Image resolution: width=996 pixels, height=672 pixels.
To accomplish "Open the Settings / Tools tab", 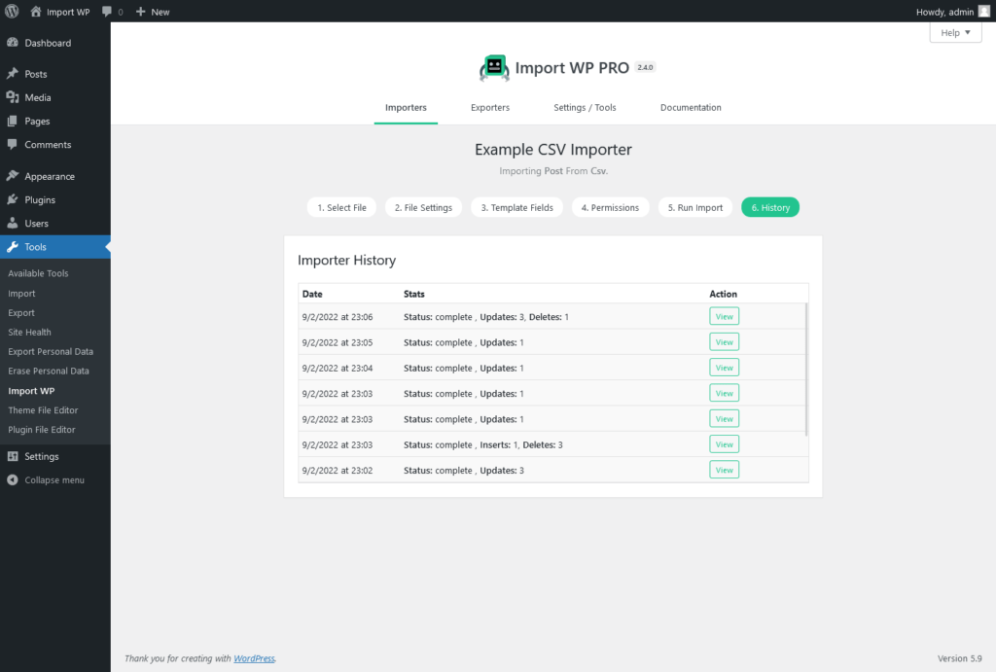I will (x=585, y=107).
